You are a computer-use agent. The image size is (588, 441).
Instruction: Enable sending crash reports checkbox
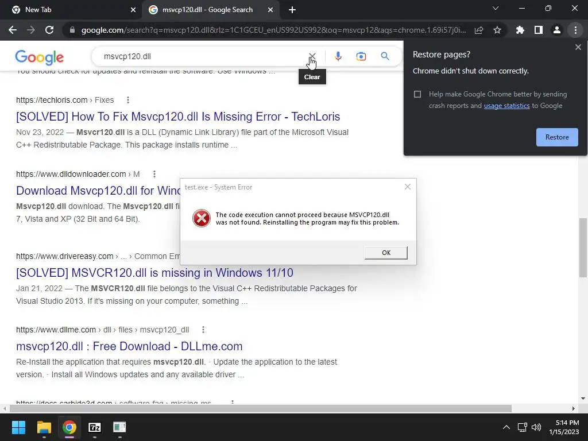417,94
